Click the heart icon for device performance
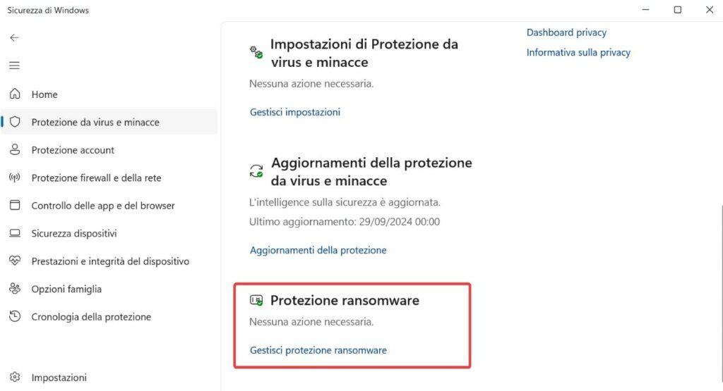 (x=15, y=261)
